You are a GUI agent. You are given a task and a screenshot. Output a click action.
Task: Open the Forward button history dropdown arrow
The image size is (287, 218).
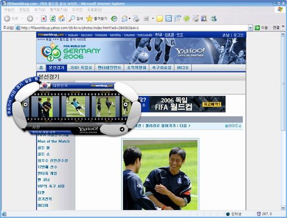pyautogui.click(x=36, y=18)
